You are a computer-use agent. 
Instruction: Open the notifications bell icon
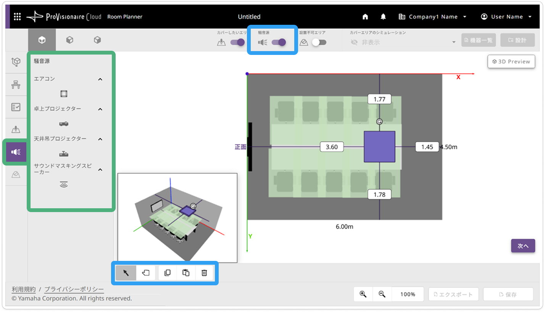coord(383,17)
